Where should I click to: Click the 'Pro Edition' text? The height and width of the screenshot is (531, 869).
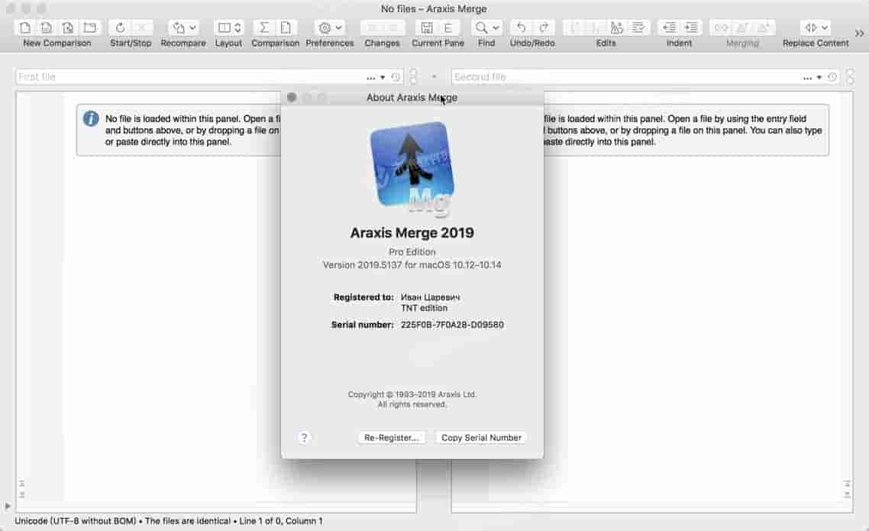tap(412, 251)
